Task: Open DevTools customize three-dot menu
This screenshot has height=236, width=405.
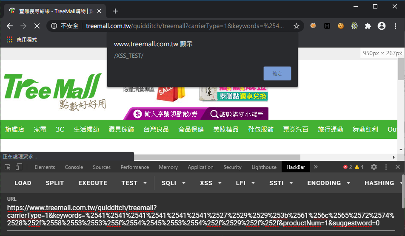Action: coord(386,167)
